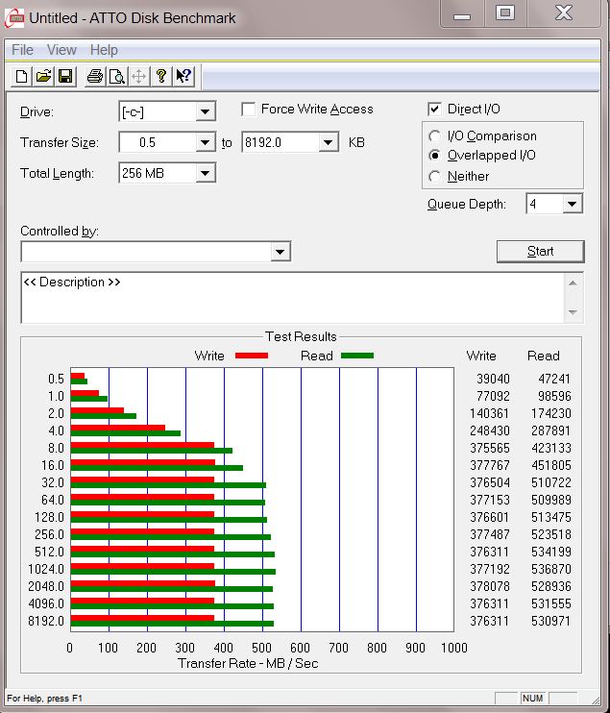Expand the Controlled by dropdown
The width and height of the screenshot is (610, 713).
280,252
